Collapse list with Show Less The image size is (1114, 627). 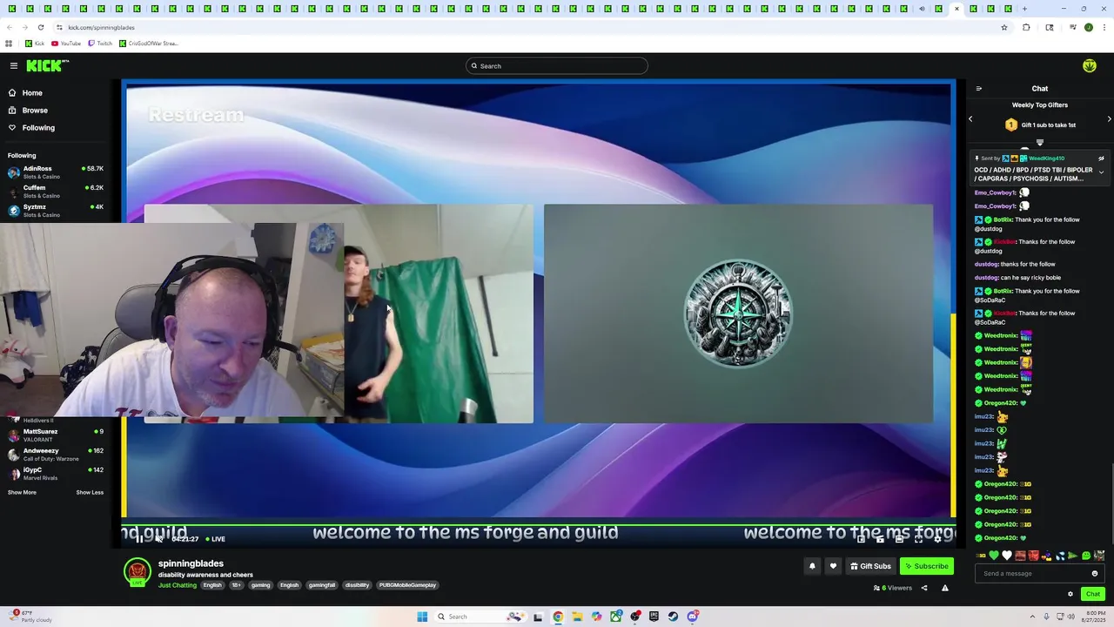click(90, 493)
